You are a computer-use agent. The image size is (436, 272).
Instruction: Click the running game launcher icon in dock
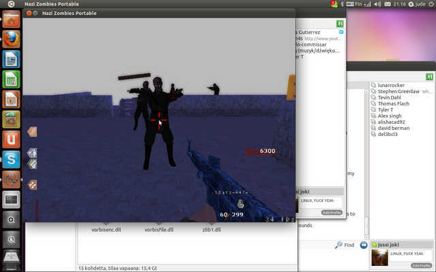11,180
